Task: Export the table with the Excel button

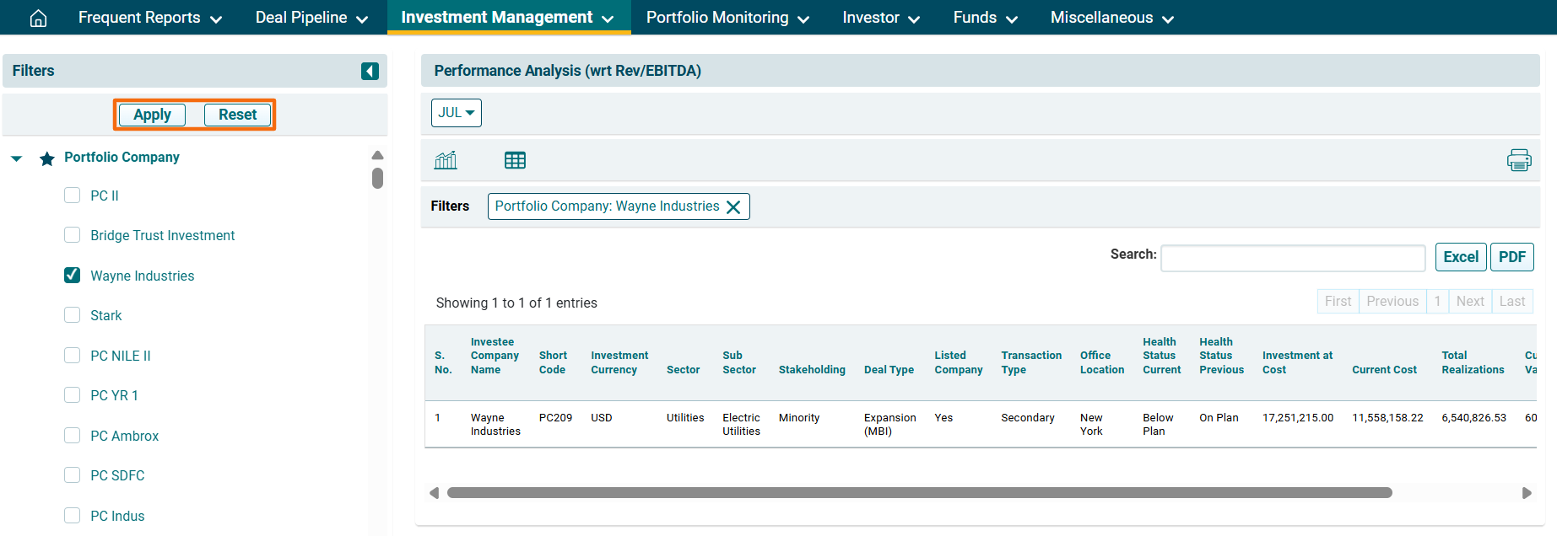Action: click(x=1460, y=257)
